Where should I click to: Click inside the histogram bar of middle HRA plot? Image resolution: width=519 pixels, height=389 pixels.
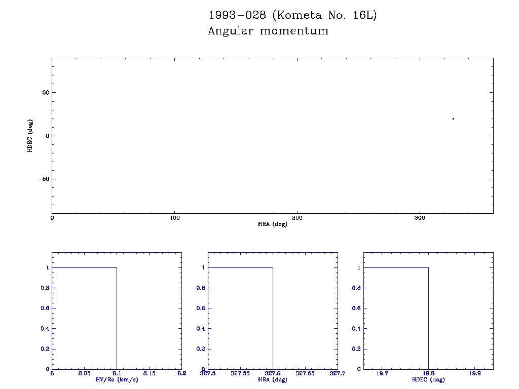pyautogui.click(x=240, y=318)
